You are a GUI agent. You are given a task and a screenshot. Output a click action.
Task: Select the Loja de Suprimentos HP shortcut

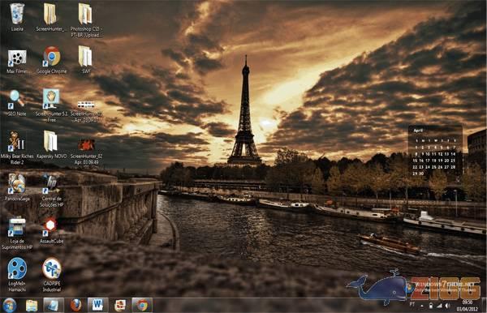(x=17, y=234)
